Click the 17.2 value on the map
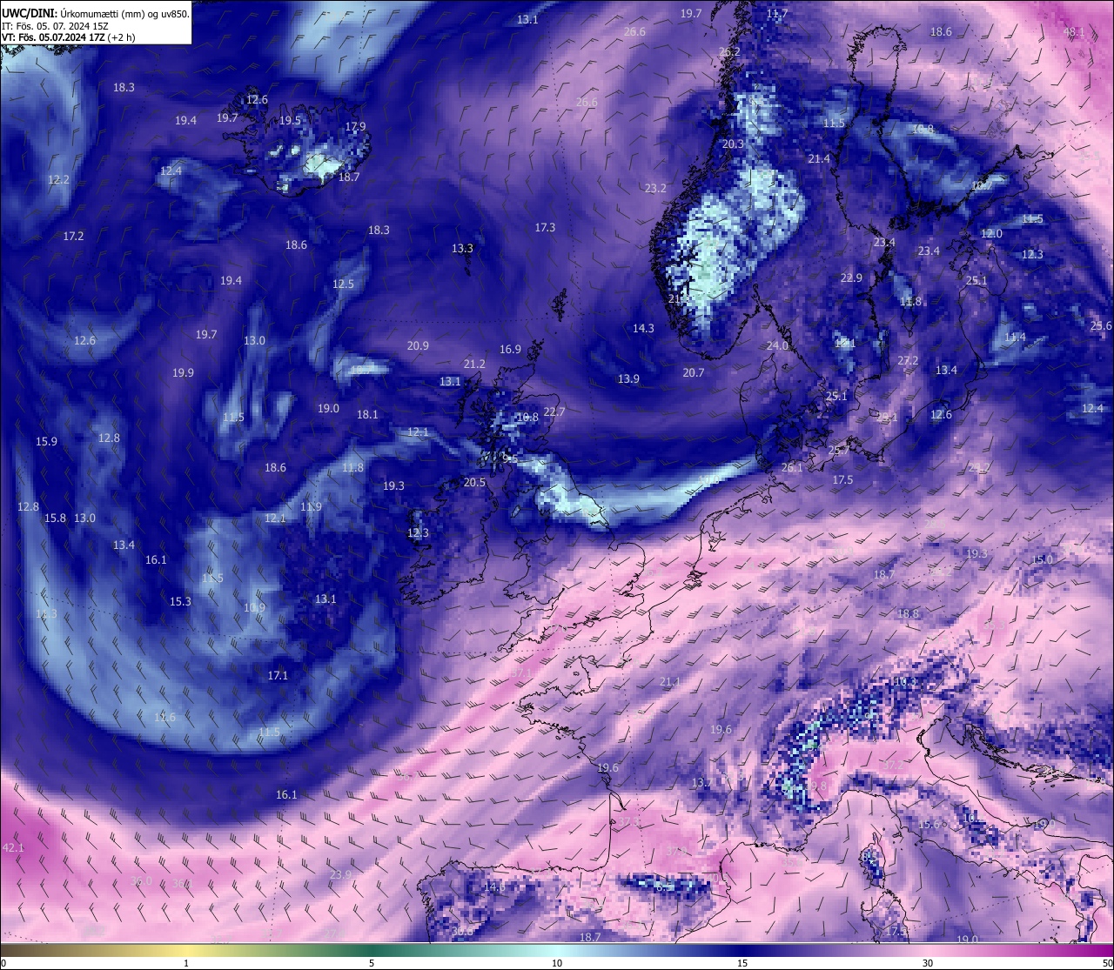The image size is (1114, 970). (73, 237)
